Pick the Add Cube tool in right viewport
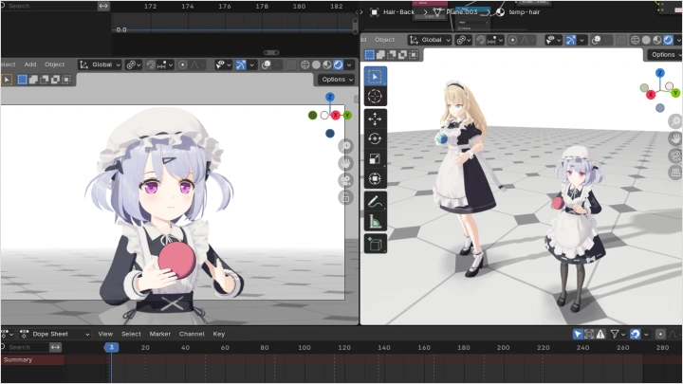This screenshot has width=683, height=384. point(375,245)
